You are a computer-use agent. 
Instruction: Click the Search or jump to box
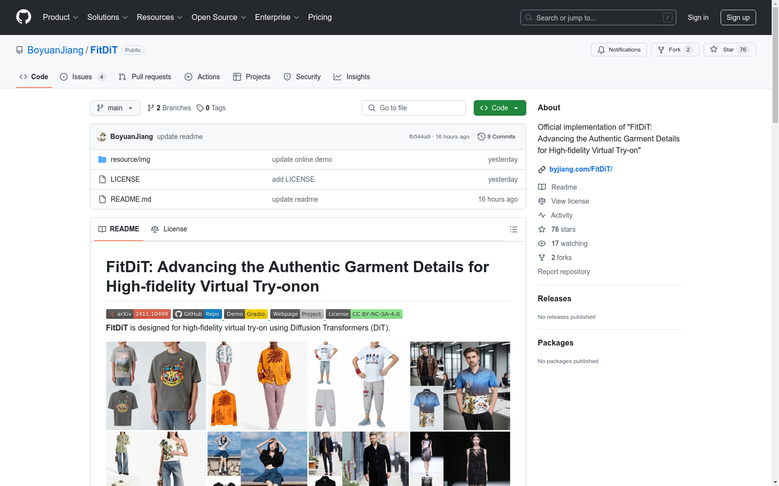coord(598,17)
